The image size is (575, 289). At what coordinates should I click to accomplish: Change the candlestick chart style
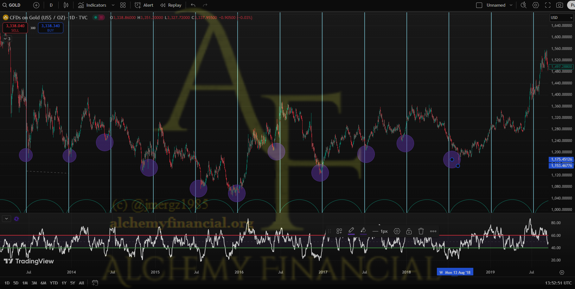pos(66,5)
